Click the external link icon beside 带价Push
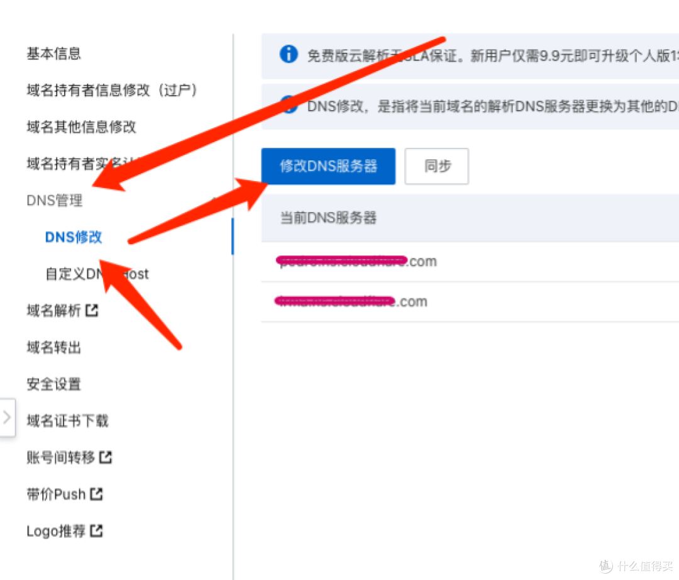Image resolution: width=679 pixels, height=580 pixels. tap(97, 494)
